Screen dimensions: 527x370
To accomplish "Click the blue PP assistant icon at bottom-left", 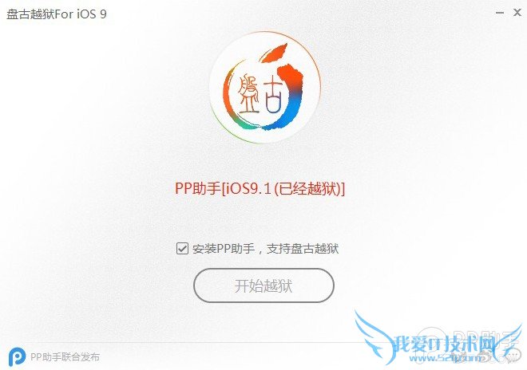I will [x=17, y=356].
